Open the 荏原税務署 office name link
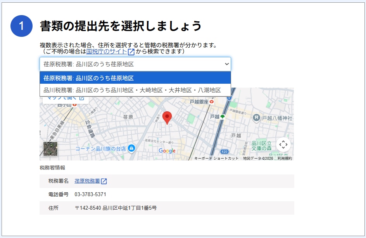 point(87,181)
